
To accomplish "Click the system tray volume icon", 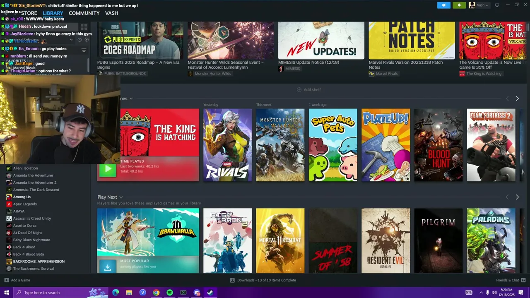I will coord(495,293).
